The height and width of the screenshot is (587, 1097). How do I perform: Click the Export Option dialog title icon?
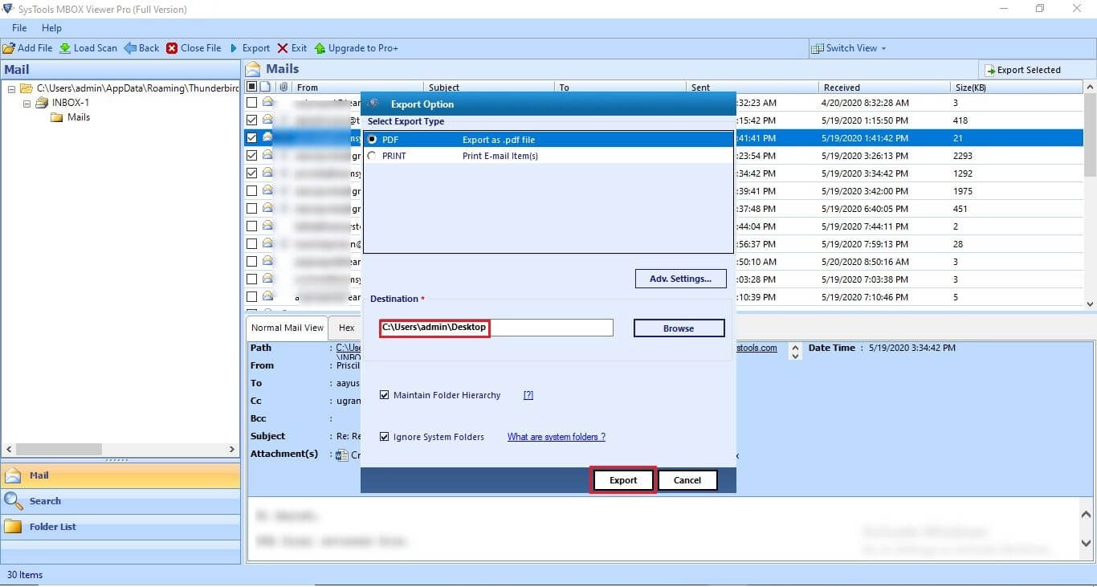373,104
